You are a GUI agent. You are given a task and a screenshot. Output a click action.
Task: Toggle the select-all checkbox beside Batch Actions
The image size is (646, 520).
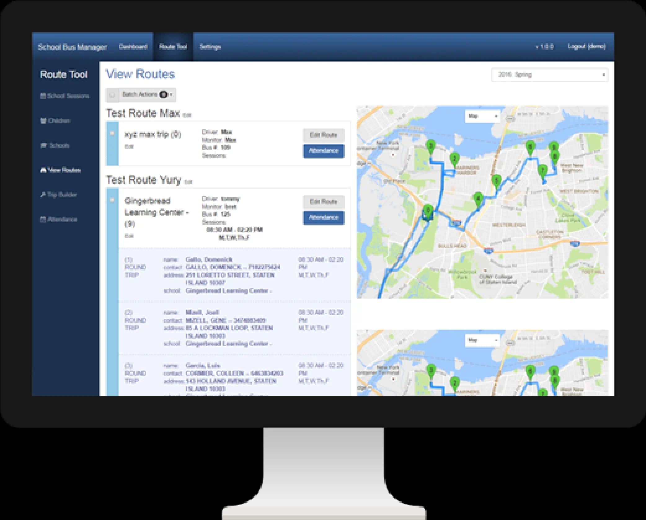coord(112,95)
